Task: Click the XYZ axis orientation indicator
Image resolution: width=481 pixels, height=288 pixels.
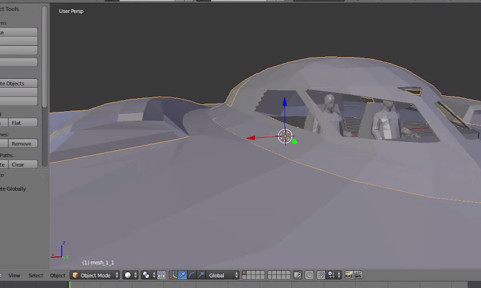Action: [60, 250]
